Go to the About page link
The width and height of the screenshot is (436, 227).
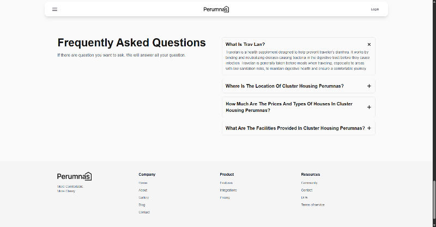pos(143,190)
